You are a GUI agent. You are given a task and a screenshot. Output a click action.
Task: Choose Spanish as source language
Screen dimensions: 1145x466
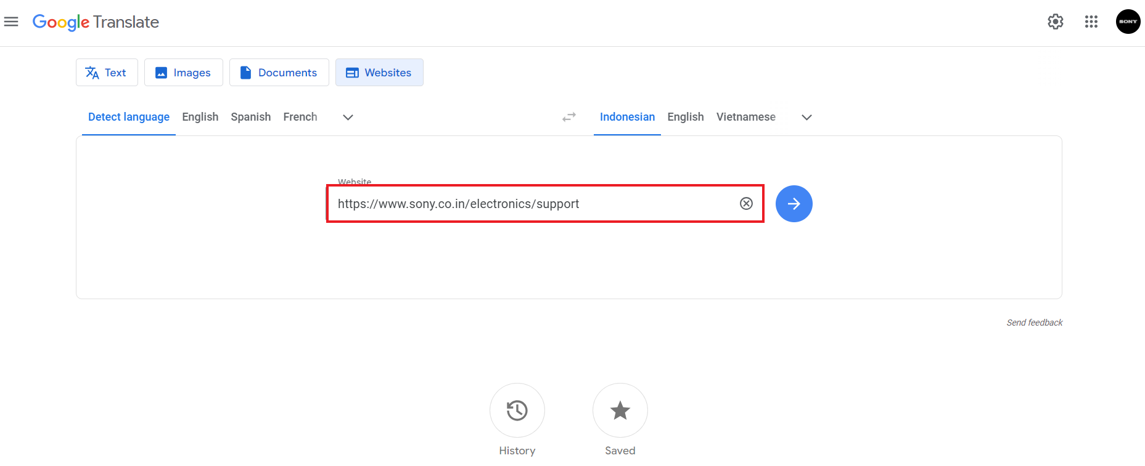coord(250,117)
